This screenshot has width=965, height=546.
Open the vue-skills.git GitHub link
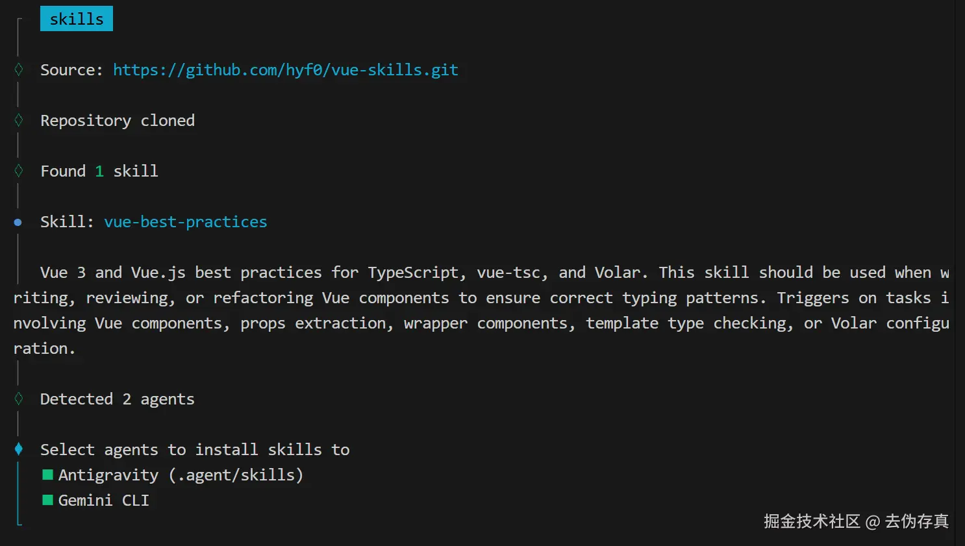[x=286, y=70]
